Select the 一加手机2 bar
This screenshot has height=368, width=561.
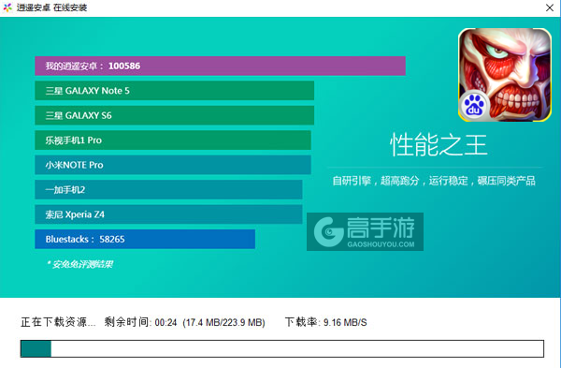(x=168, y=189)
